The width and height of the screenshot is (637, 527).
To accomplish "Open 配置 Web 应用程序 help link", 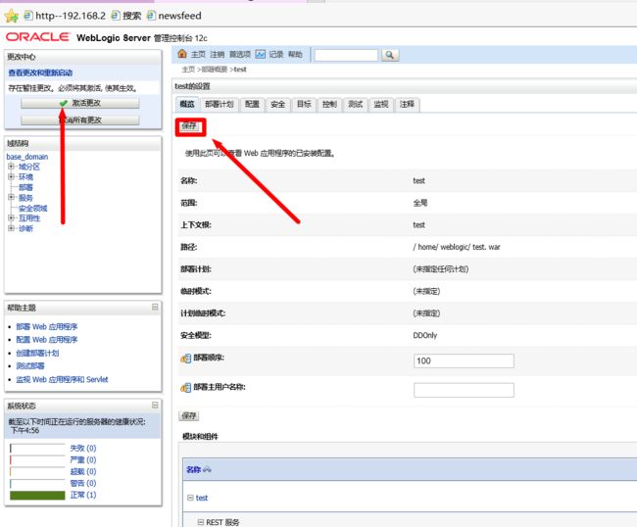I will (47, 340).
